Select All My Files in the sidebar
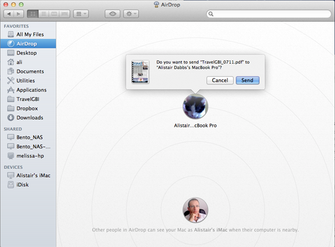Viewport: 335px width, 247px height. point(28,35)
